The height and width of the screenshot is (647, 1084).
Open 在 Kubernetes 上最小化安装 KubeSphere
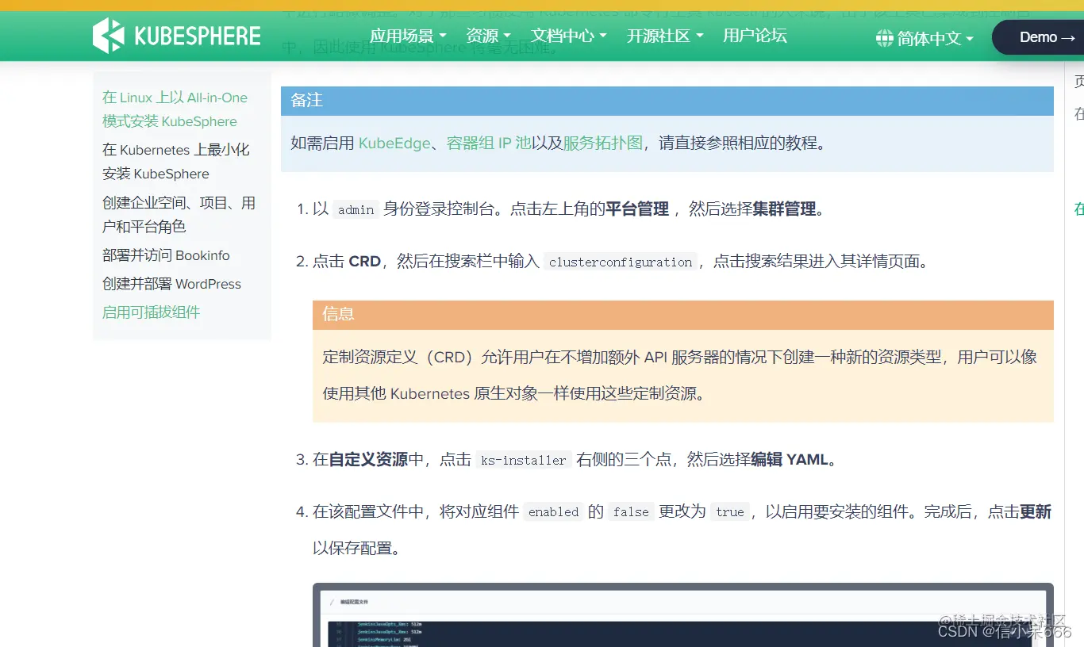click(175, 161)
